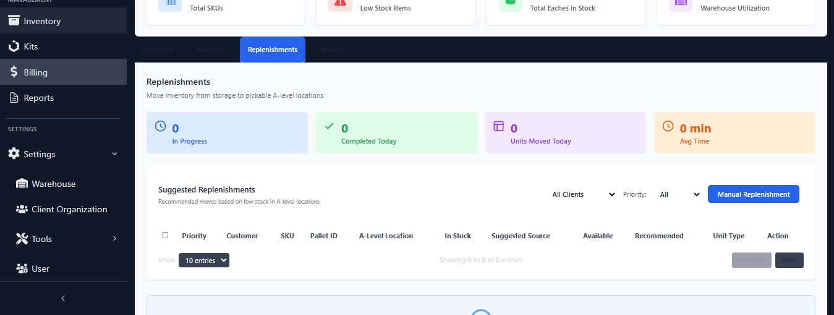Sort by the In Stock column
This screenshot has width=834, height=315.
(457, 236)
